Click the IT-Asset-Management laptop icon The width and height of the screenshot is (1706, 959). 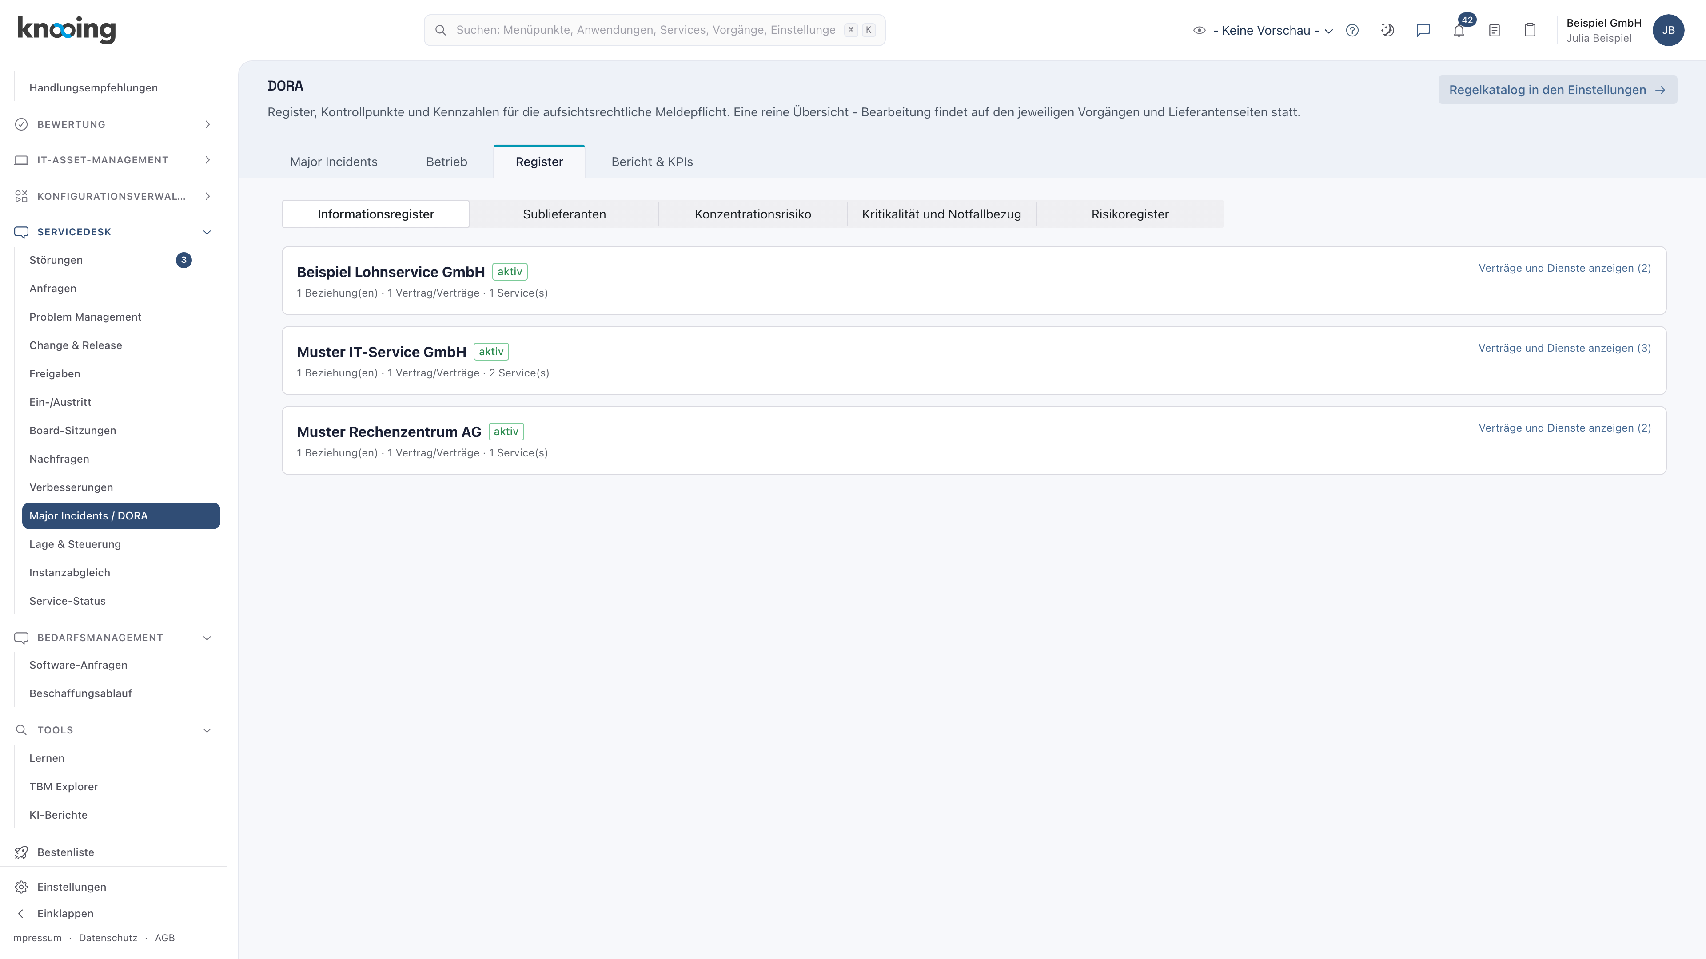(x=21, y=160)
